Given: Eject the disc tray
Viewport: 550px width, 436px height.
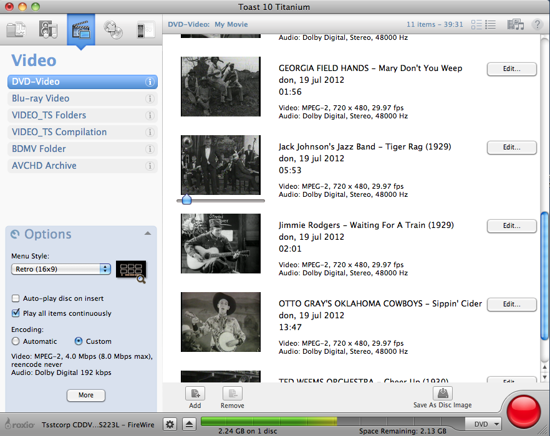Looking at the screenshot, I should tap(189, 425).
